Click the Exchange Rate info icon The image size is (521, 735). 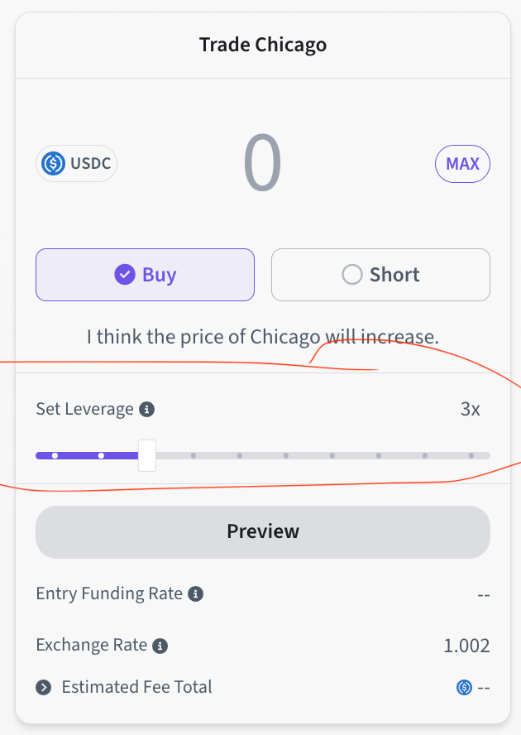pos(160,645)
